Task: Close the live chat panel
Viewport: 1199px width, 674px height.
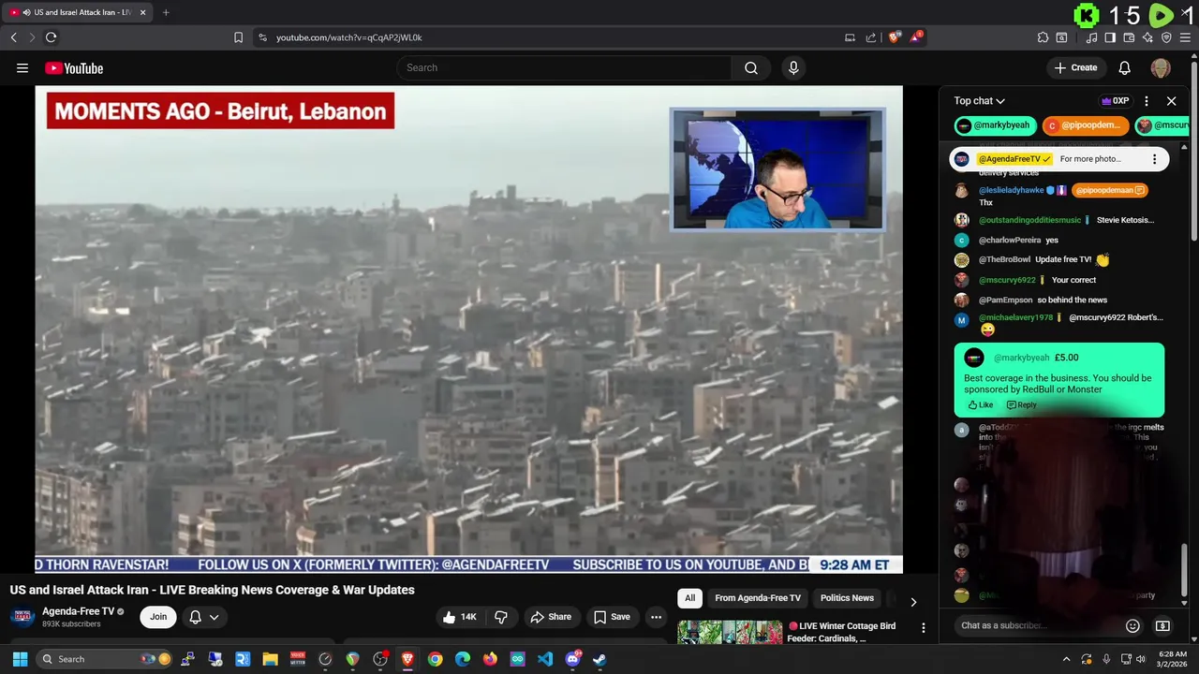Action: tap(1171, 101)
